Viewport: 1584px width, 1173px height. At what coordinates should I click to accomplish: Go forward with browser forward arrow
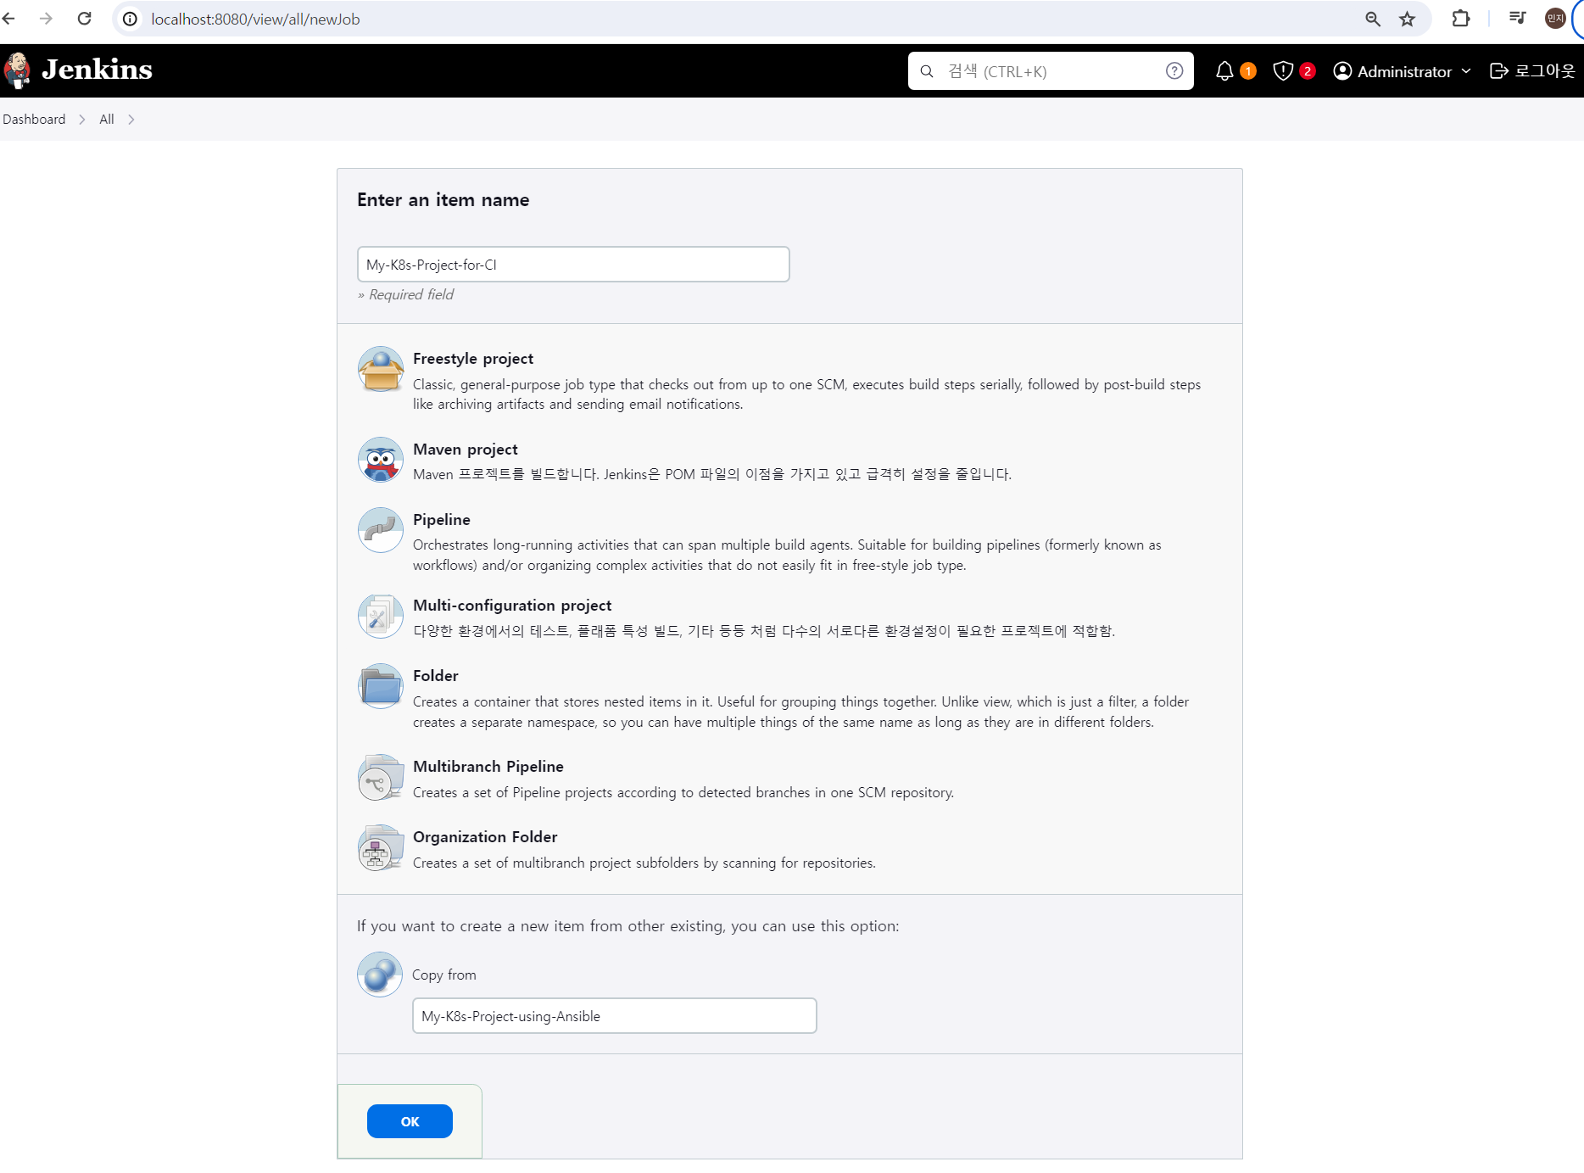pos(46,19)
